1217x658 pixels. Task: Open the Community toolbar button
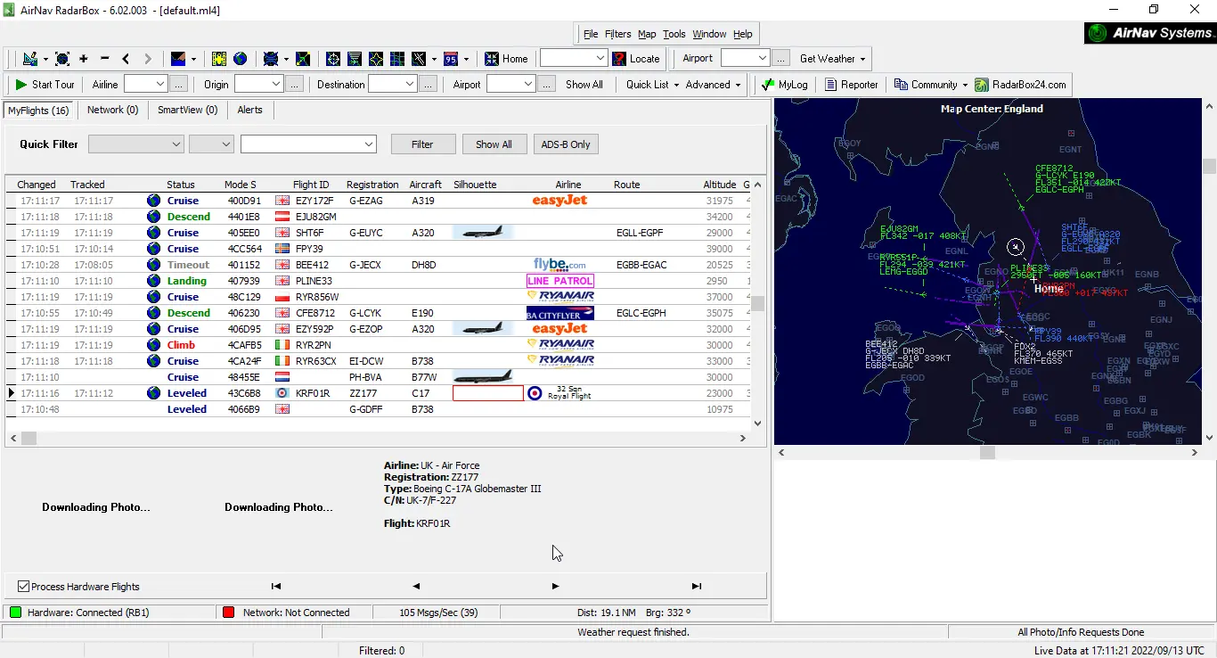coord(927,85)
